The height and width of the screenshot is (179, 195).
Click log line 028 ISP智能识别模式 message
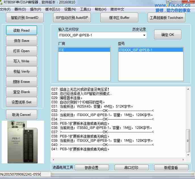[82, 94]
